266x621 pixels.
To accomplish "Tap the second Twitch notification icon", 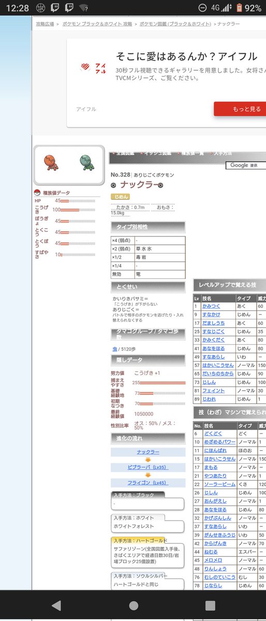I will click(x=69, y=8).
